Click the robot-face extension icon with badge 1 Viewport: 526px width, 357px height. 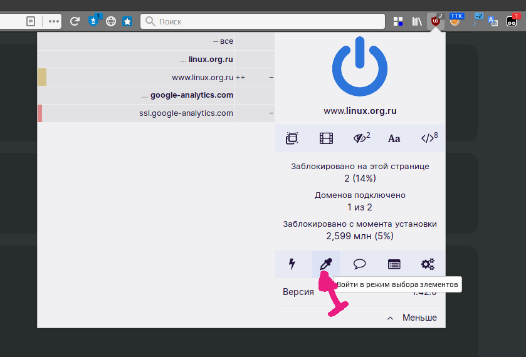512,21
